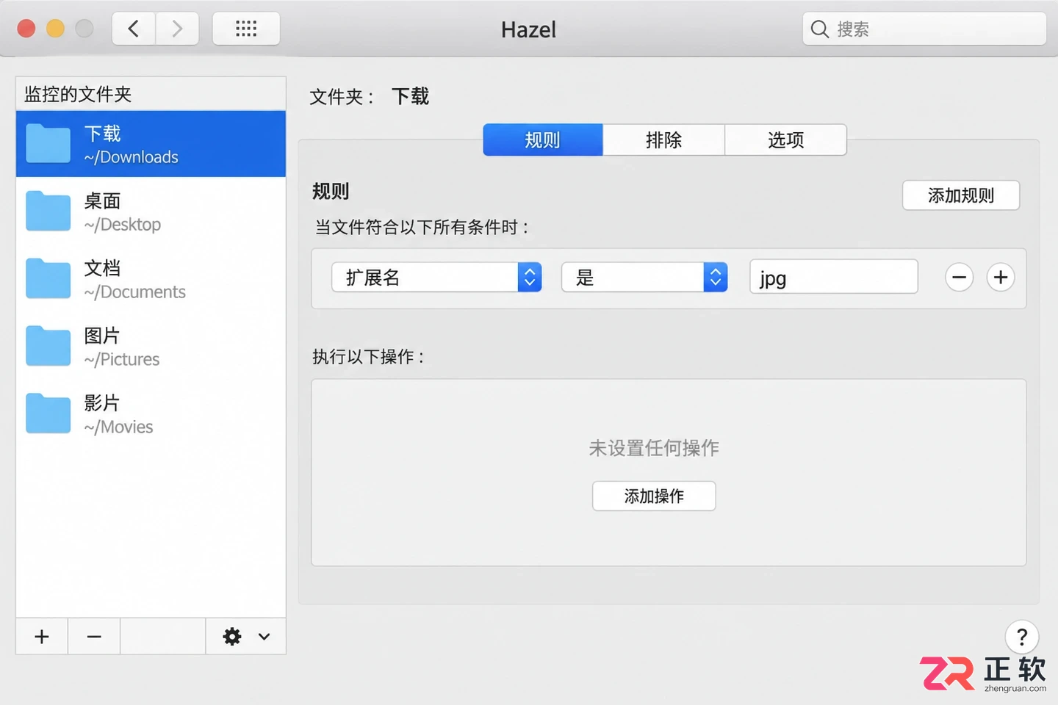
Task: Click the 未设置任何操作 placeholder text
Action: coord(654,448)
